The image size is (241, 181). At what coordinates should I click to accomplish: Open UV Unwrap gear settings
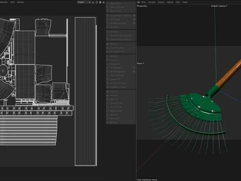134,20
